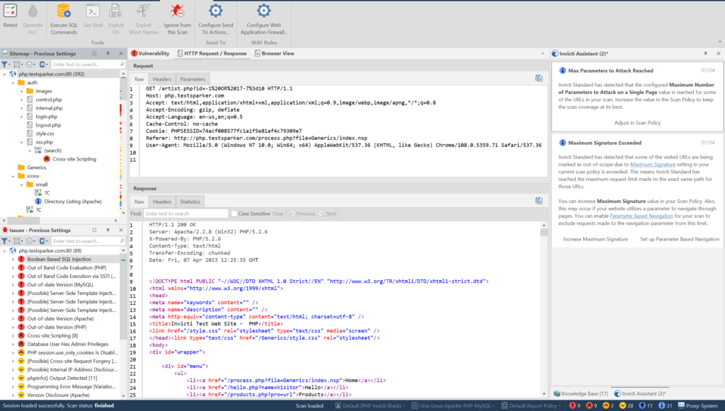The image size is (725, 411).
Task: Collapse the auth folder in Sitemap
Action: click(x=13, y=82)
